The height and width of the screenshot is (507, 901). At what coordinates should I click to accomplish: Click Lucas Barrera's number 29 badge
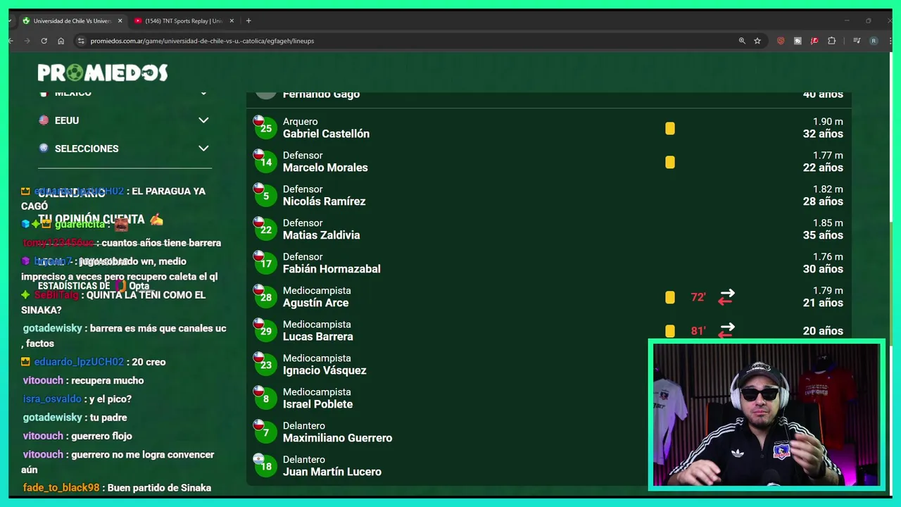(265, 330)
